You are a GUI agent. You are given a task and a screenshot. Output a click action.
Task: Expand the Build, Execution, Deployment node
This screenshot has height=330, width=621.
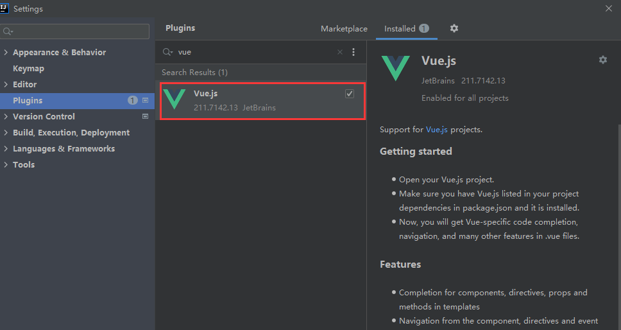point(6,133)
